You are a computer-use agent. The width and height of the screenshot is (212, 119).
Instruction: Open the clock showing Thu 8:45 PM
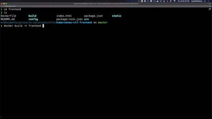(183, 1)
